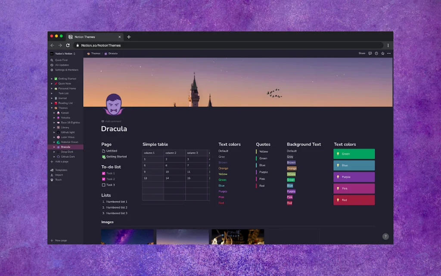Click the green callout color block
Screen dimensions: 441x276
pyautogui.click(x=354, y=154)
